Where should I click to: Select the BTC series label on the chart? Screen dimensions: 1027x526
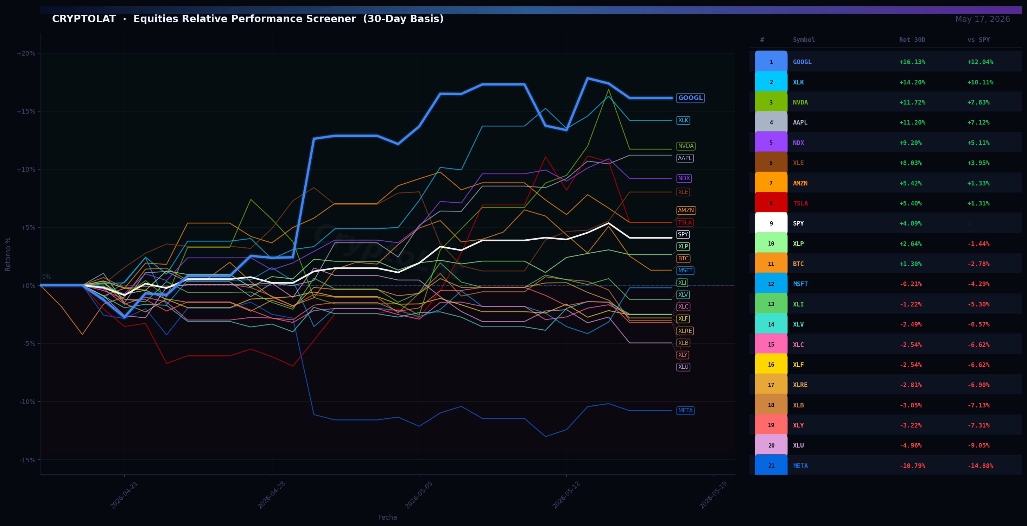point(683,258)
